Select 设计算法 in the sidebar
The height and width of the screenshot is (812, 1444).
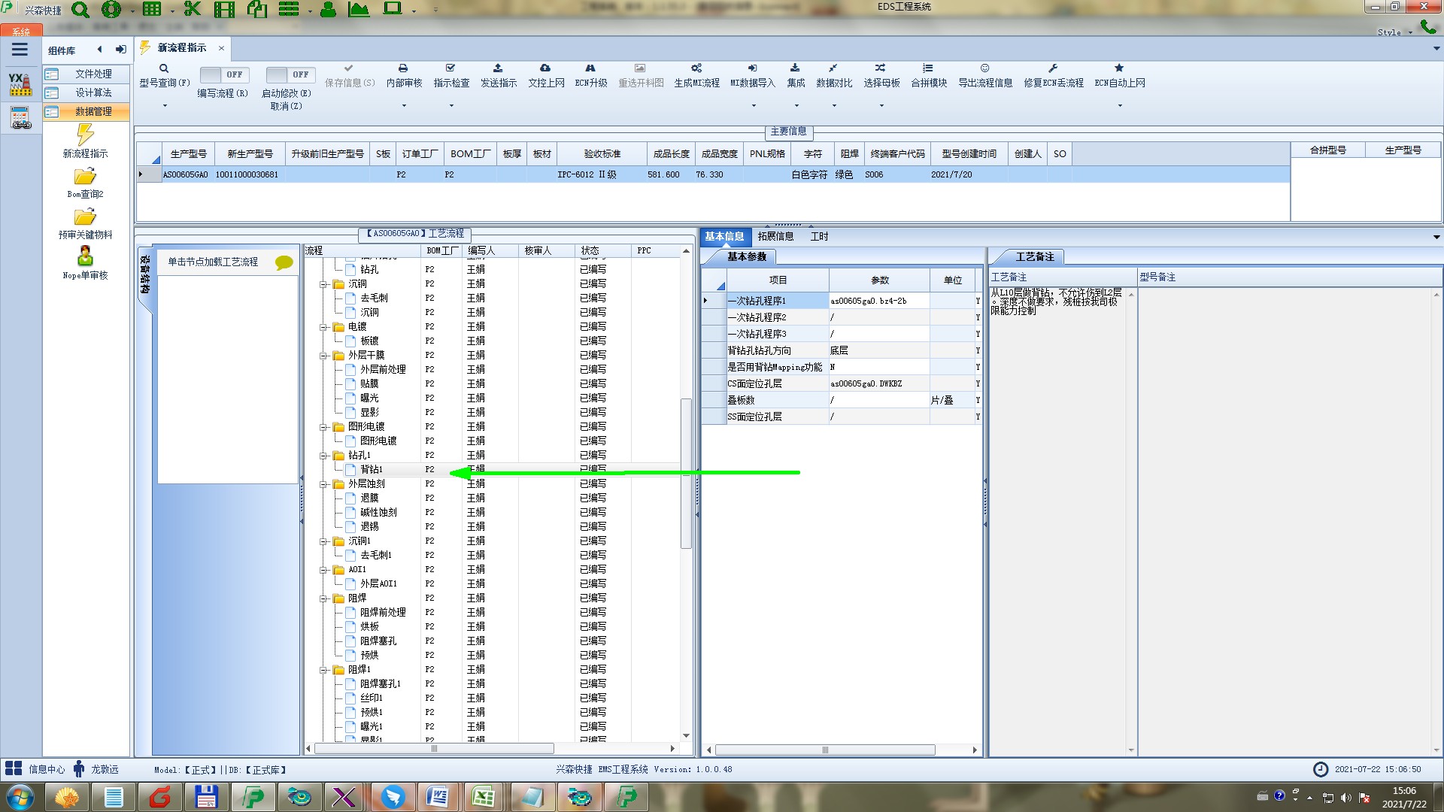tap(93, 92)
